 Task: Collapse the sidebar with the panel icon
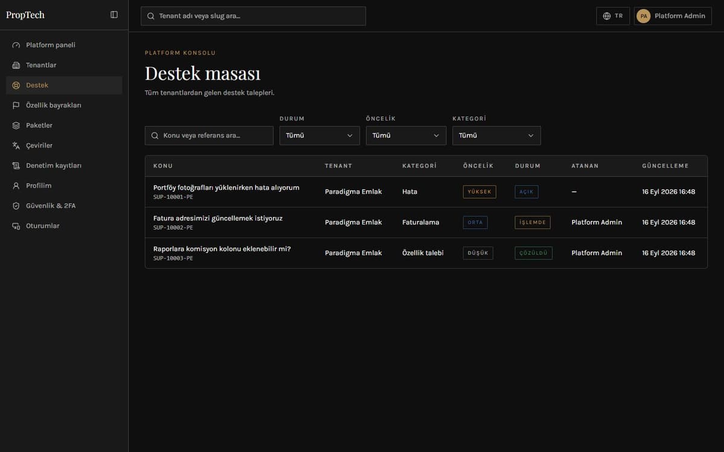click(114, 15)
